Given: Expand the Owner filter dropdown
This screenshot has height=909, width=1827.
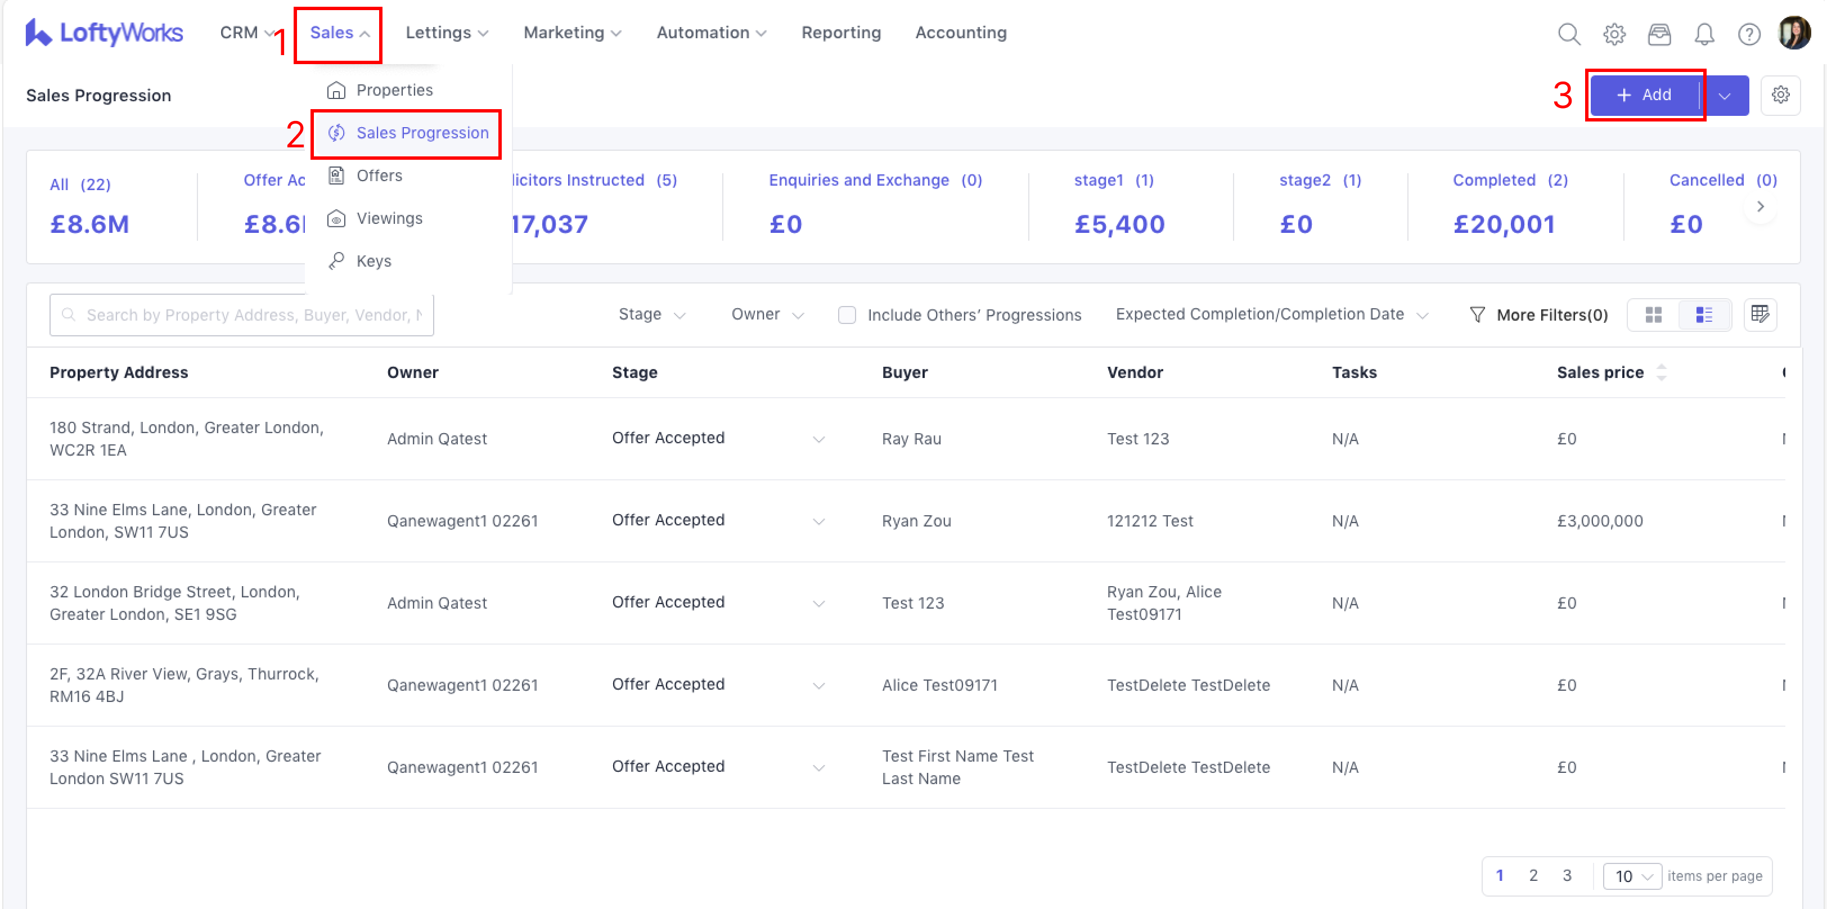Looking at the screenshot, I should (767, 314).
